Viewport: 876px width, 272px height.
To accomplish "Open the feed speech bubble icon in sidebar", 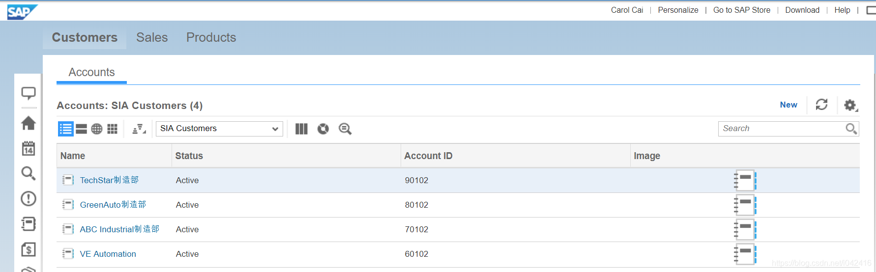I will (x=29, y=93).
